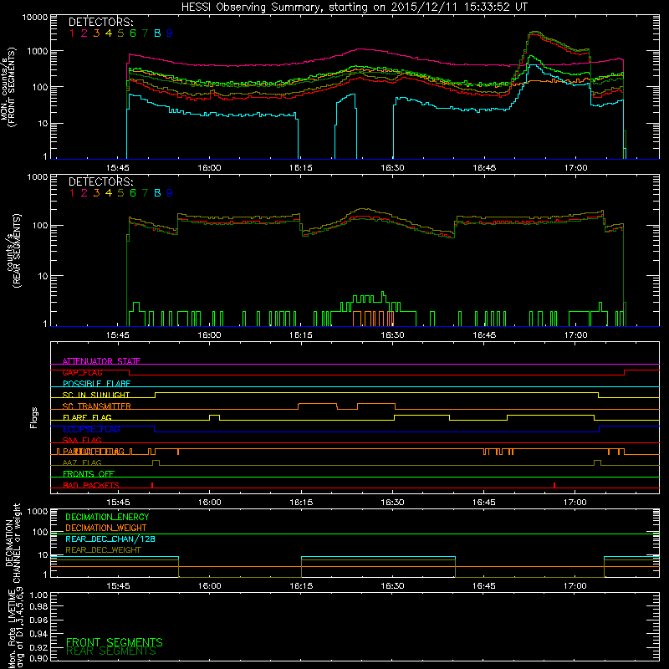Image resolution: width=669 pixels, height=669 pixels.
Task: Select the FRONTS_OFF flag label
Action: pos(89,474)
